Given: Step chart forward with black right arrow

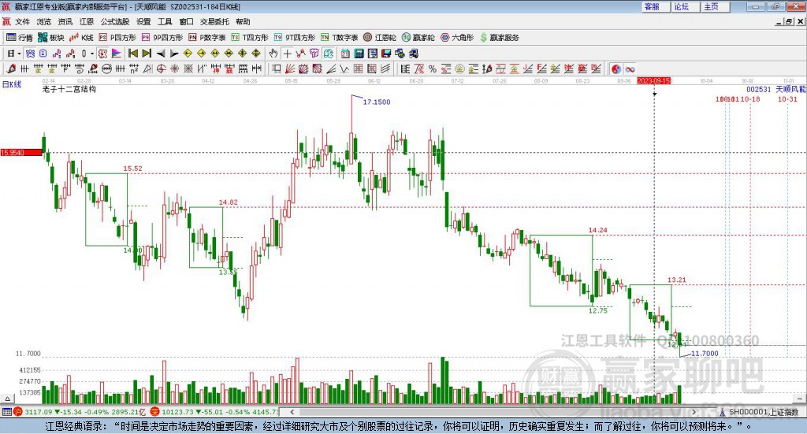Looking at the screenshot, I should click(174, 54).
